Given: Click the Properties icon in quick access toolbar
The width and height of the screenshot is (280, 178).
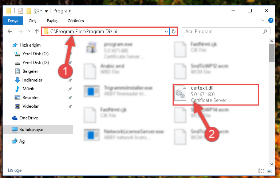Looking at the screenshot, I should (21, 11).
